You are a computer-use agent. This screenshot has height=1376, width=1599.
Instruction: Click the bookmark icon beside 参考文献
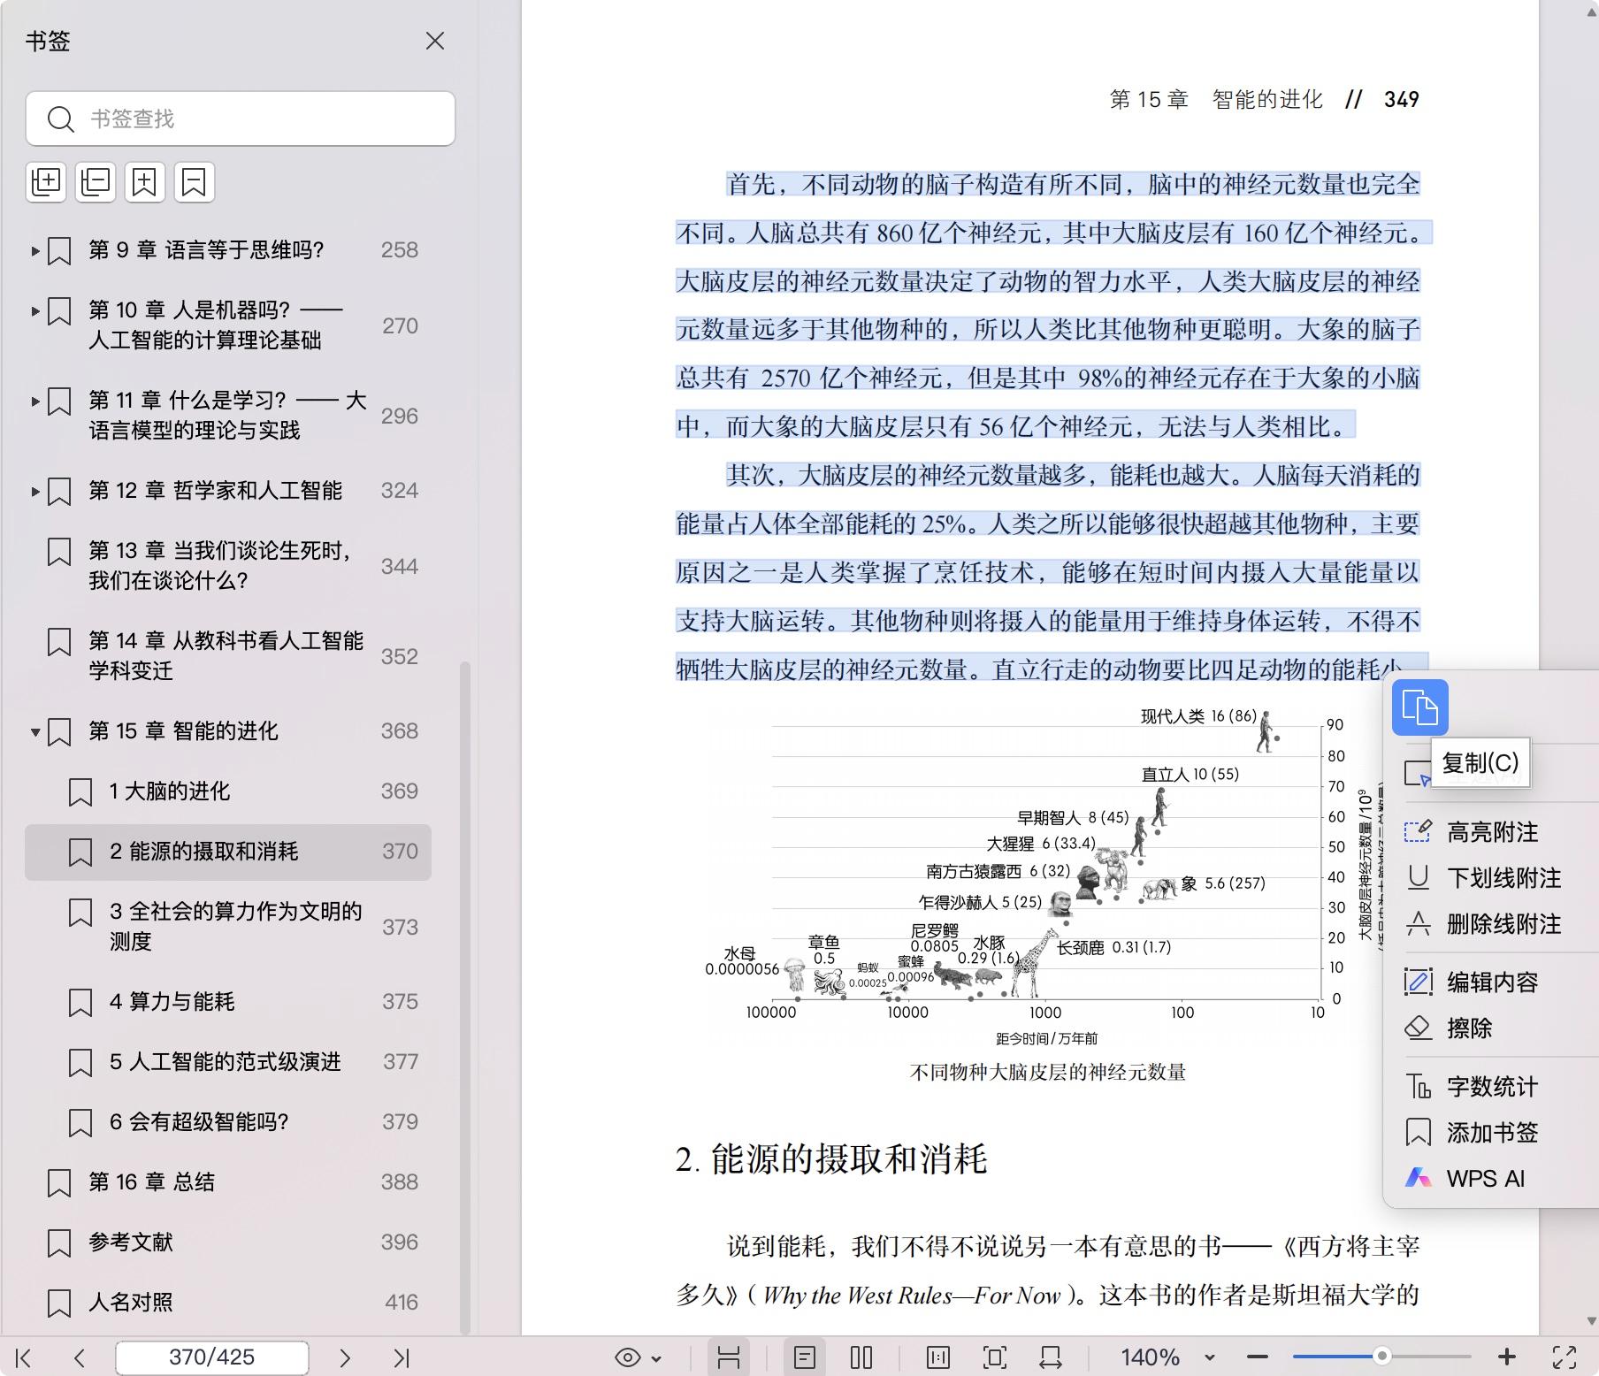point(59,1243)
